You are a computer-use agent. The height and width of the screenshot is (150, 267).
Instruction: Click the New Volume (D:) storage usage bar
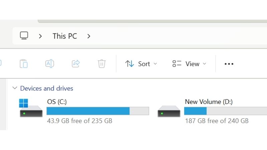226,111
